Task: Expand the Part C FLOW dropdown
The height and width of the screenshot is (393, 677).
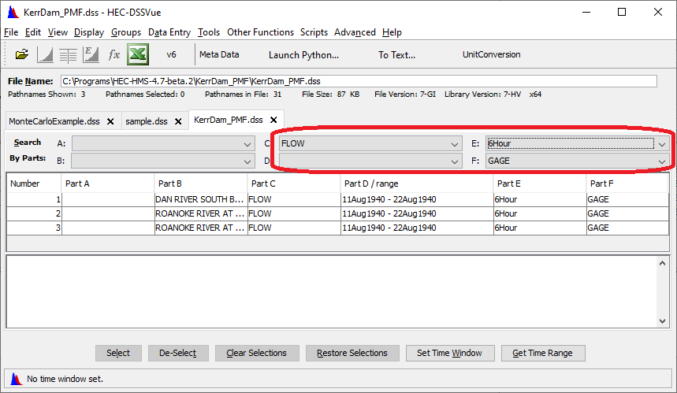Action: coord(455,143)
